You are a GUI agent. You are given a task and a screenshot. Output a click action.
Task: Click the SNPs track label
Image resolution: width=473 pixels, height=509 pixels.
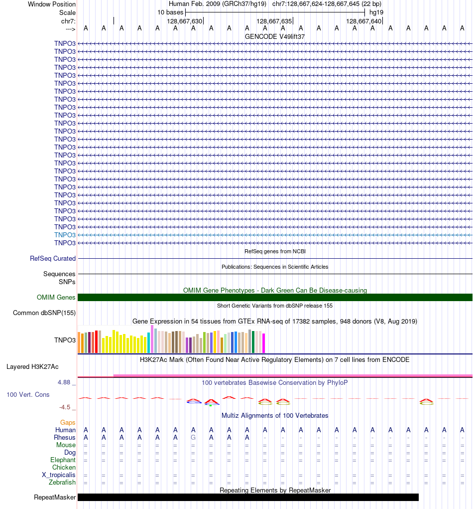click(67, 282)
